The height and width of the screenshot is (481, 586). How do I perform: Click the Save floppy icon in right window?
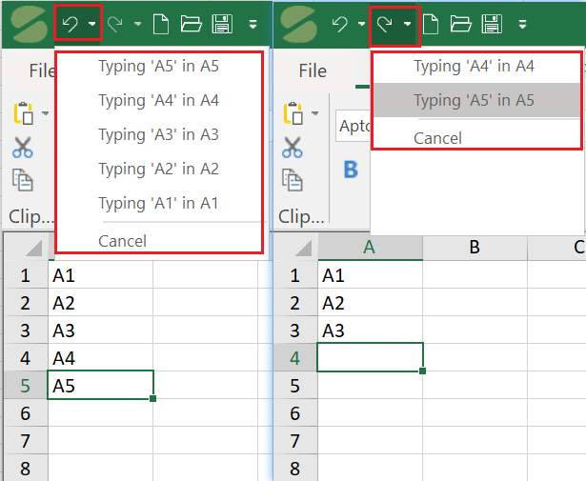(x=492, y=24)
